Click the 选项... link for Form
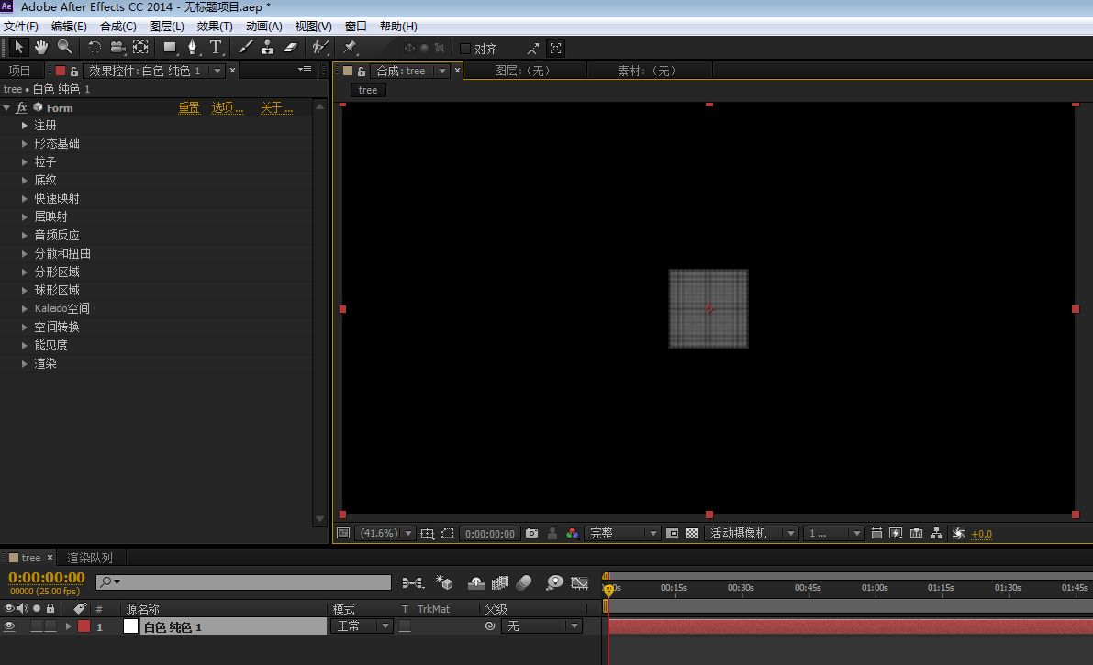1093x665 pixels. coord(228,107)
